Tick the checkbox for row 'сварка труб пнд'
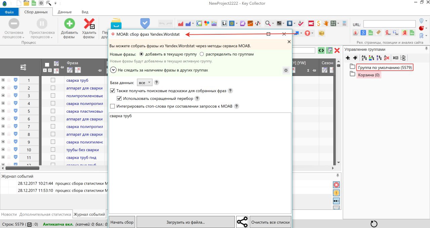430x228 pixels. click(53, 157)
